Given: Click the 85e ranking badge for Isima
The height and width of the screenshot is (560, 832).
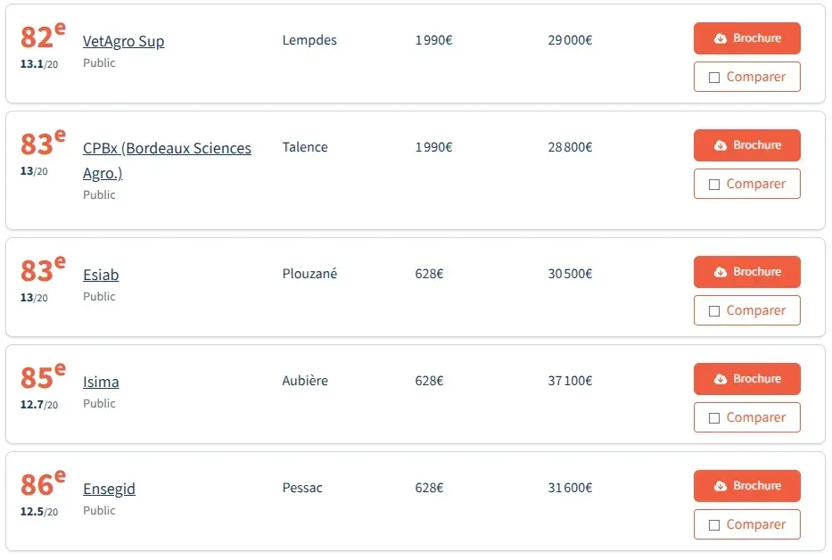Looking at the screenshot, I should click(42, 377).
